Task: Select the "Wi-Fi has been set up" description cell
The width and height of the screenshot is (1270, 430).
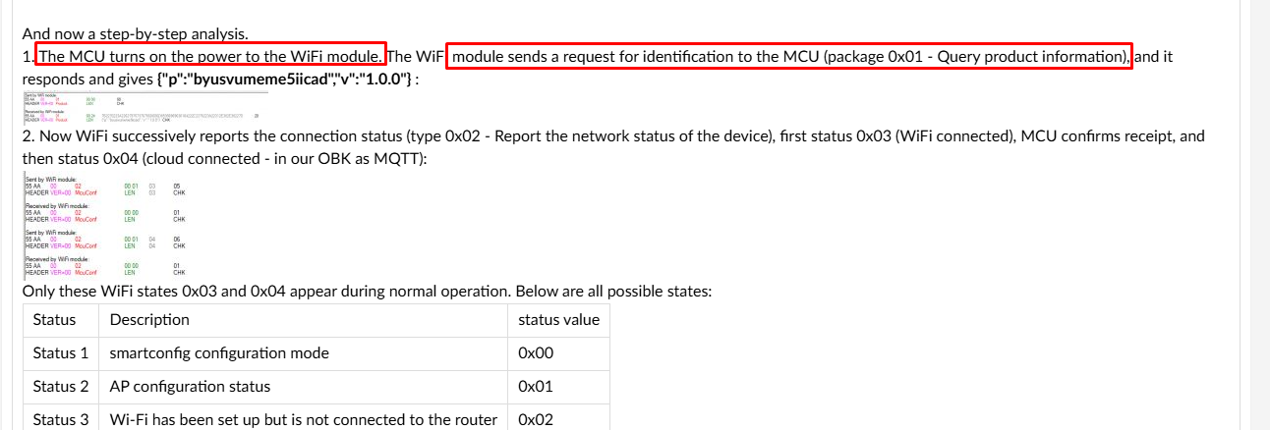Action: click(303, 419)
